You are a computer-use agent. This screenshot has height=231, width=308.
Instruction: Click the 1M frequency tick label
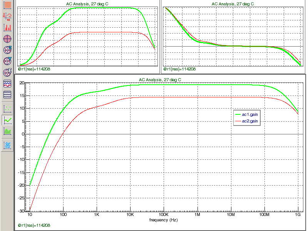(197, 214)
